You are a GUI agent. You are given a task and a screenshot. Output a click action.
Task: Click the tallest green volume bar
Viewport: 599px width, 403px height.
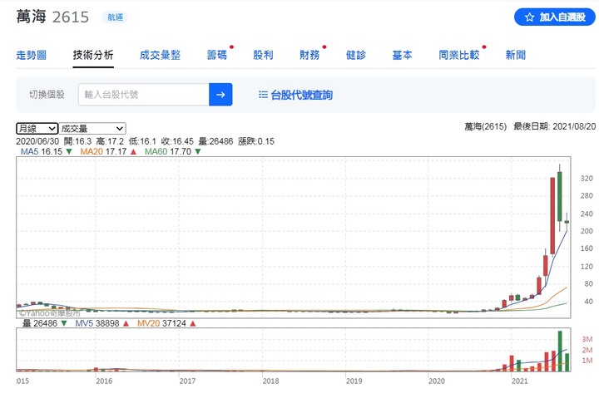[x=560, y=351]
